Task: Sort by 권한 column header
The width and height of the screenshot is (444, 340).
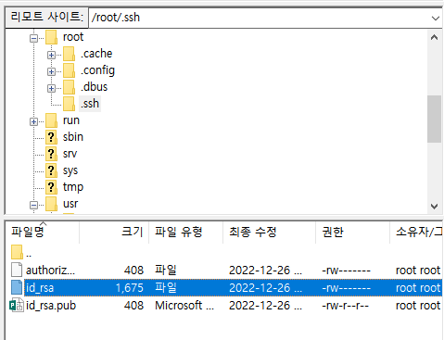Action: coord(352,233)
